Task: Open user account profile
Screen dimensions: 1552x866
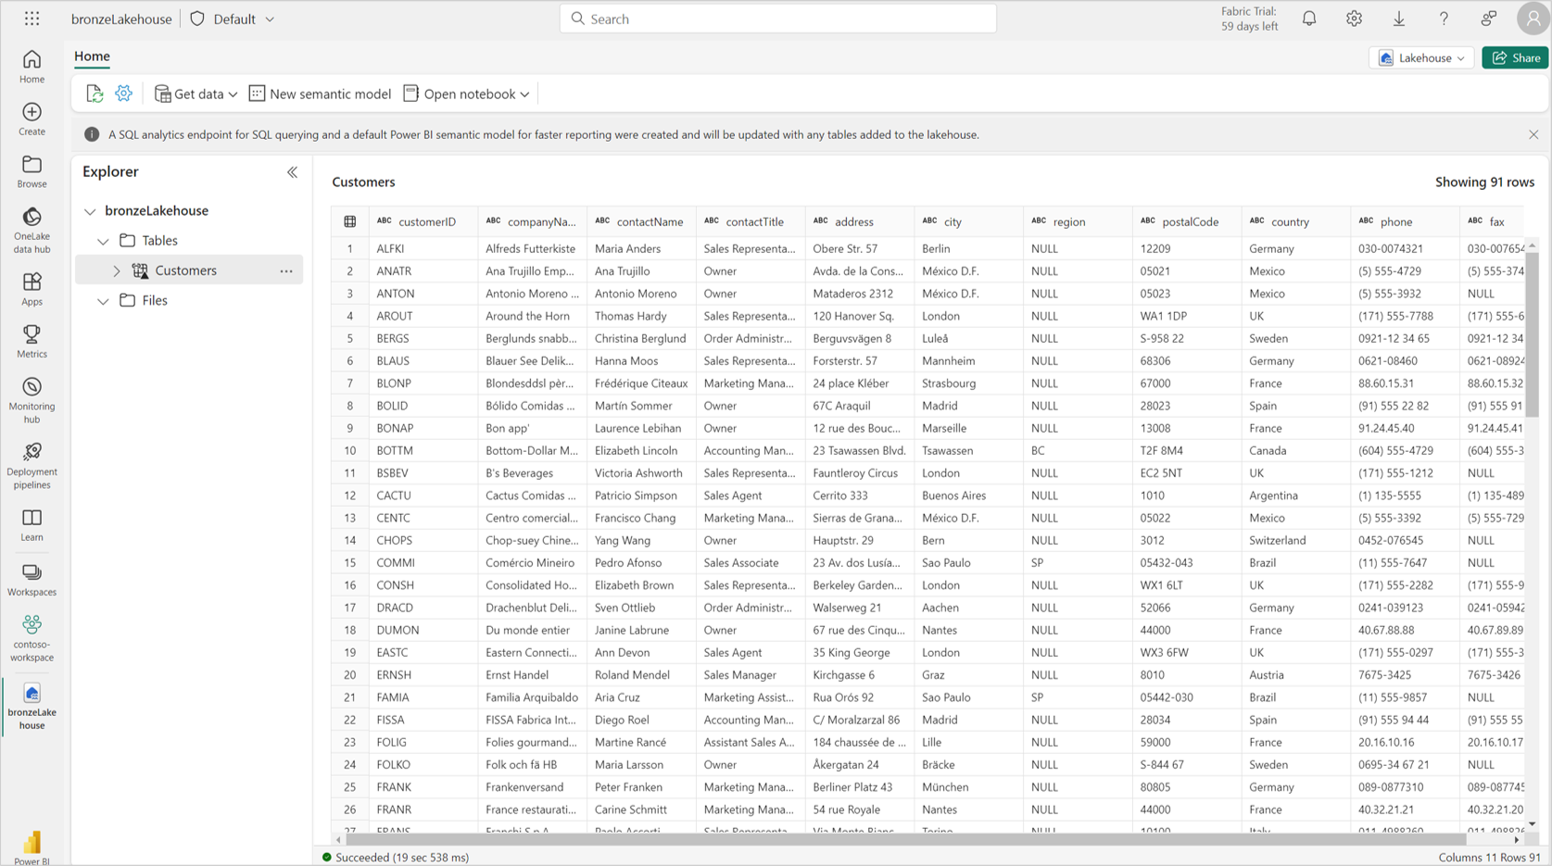Action: (1533, 19)
